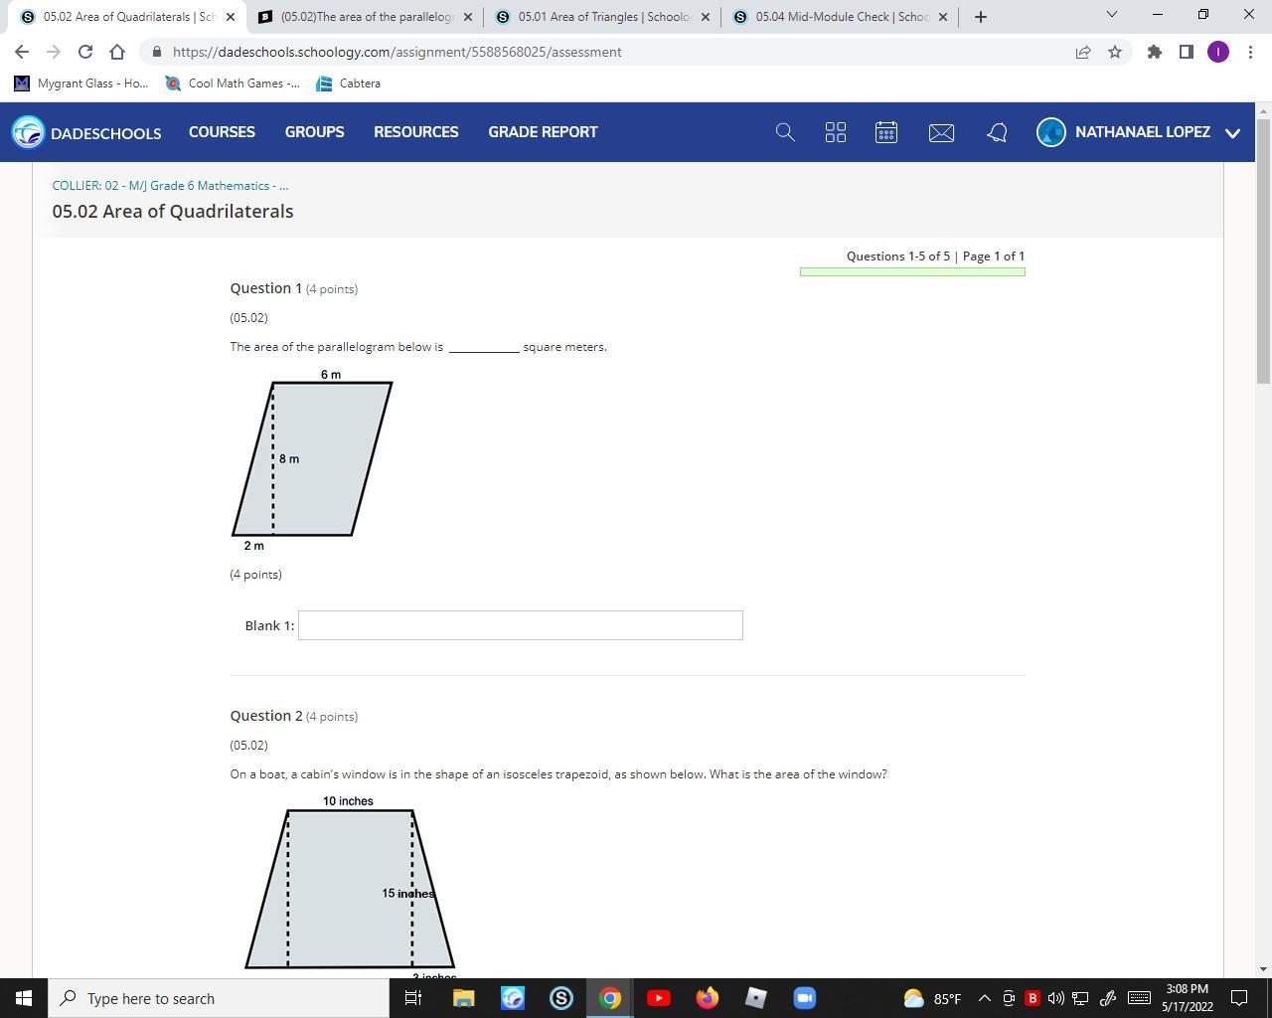Viewport: 1272px width, 1018px height.
Task: Close the 05.01 Area of Triangles tab
Action: coord(706,17)
